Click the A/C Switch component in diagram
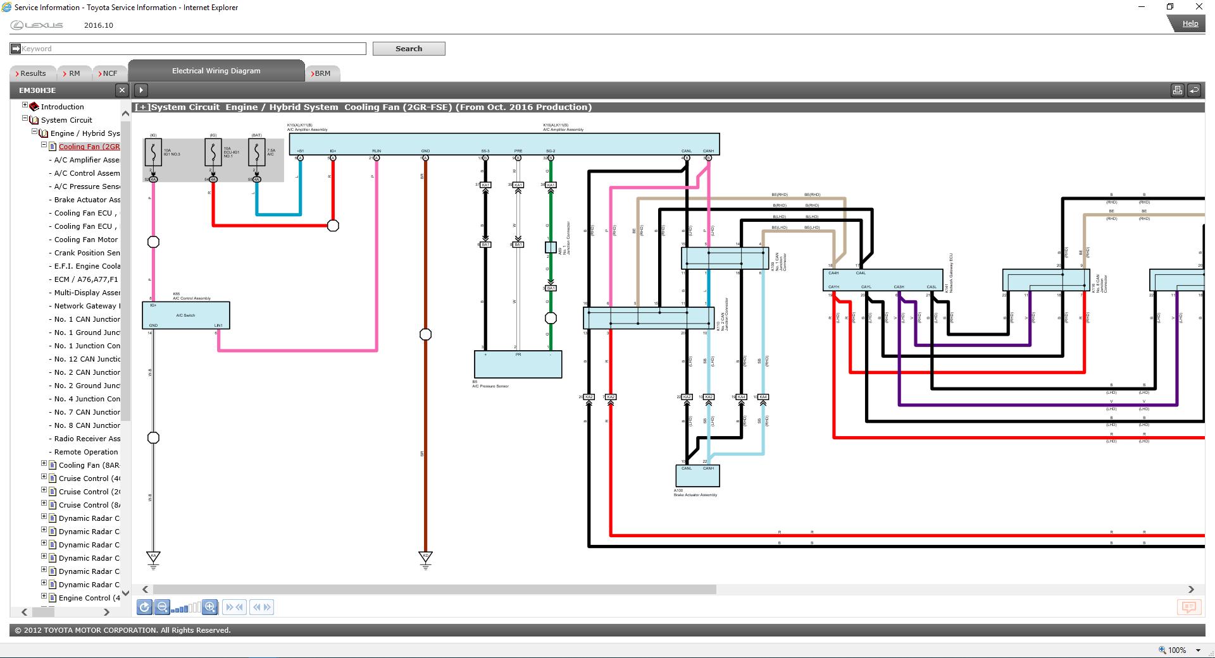This screenshot has width=1215, height=658. click(x=186, y=315)
